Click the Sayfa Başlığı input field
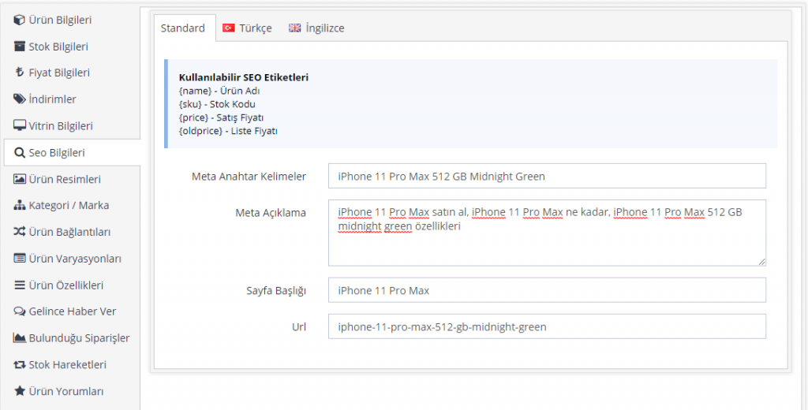Image resolution: width=808 pixels, height=410 pixels. (x=547, y=290)
